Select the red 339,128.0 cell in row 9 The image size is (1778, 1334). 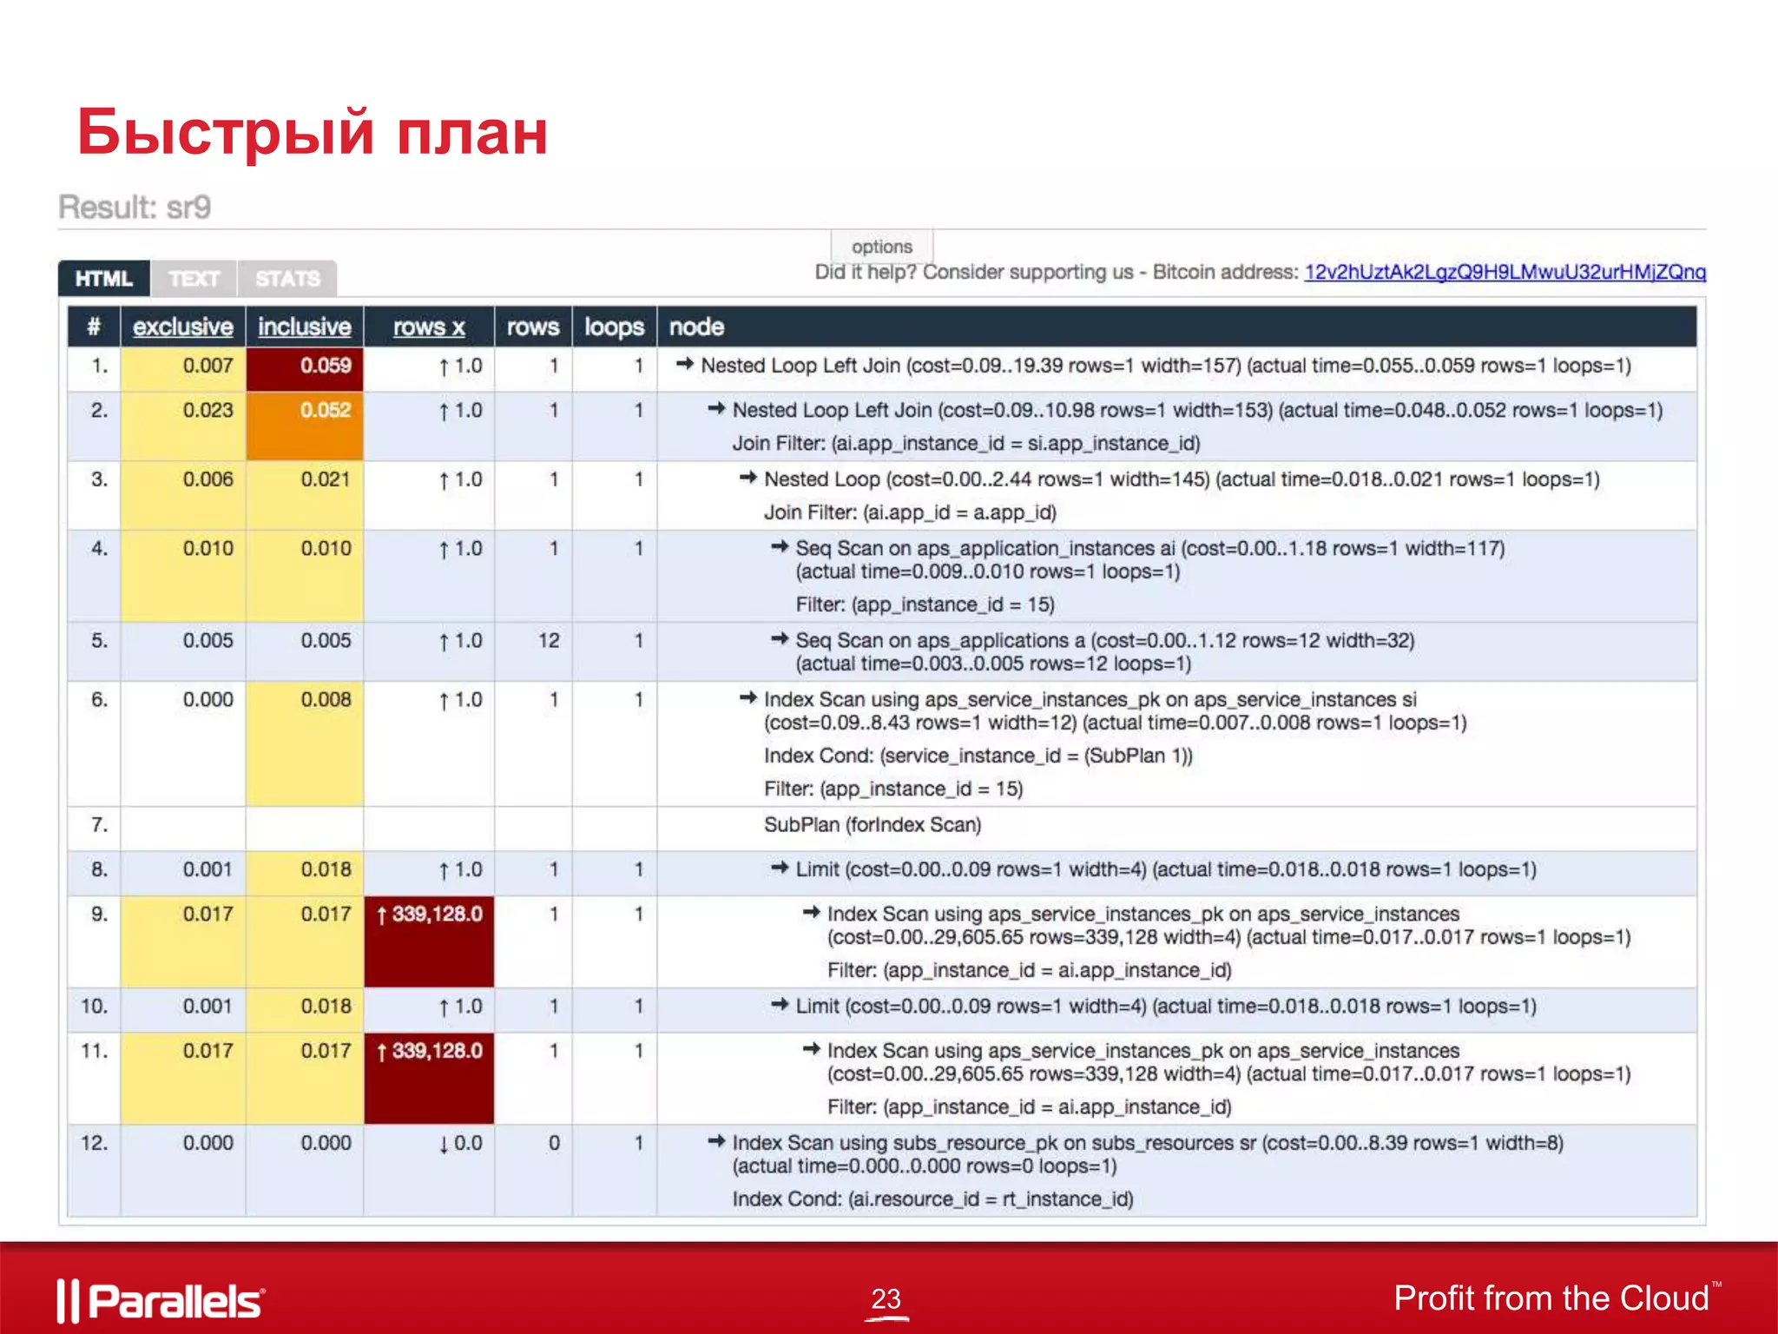[429, 941]
